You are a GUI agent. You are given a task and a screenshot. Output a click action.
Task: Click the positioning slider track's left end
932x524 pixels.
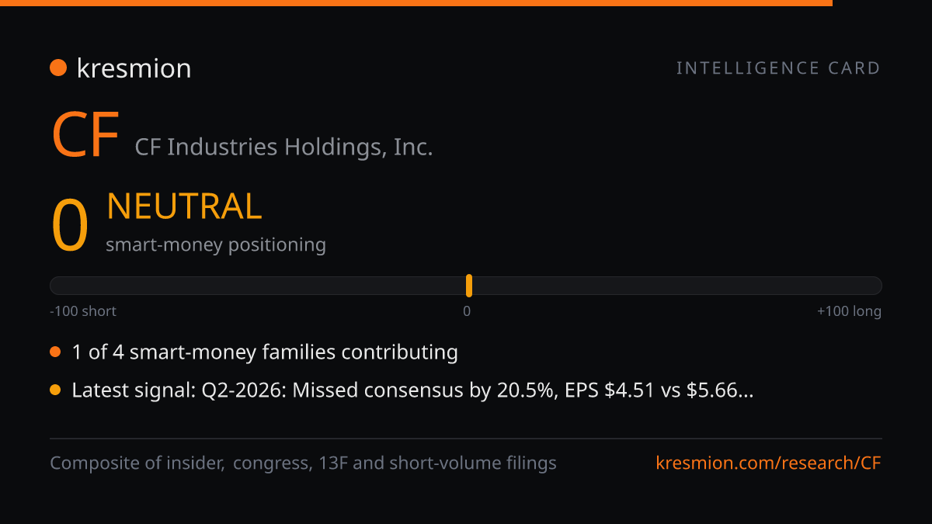pos(56,286)
